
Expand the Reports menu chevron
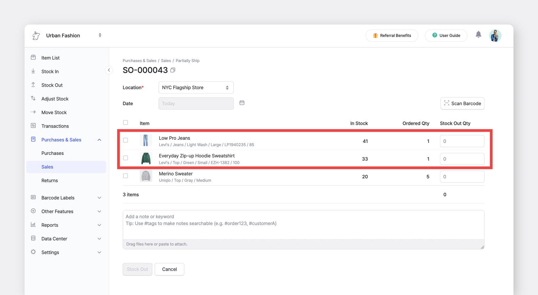pos(99,225)
